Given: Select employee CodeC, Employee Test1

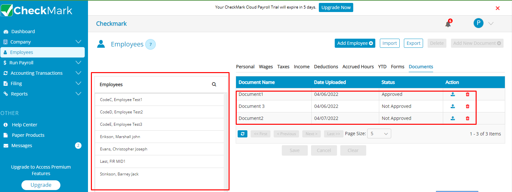Looking at the screenshot, I should tap(159, 100).
